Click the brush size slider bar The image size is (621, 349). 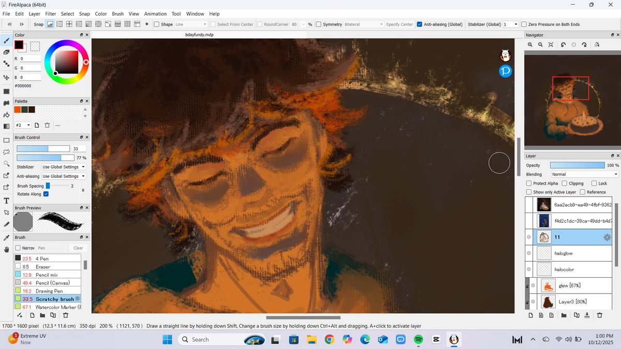(x=42, y=148)
